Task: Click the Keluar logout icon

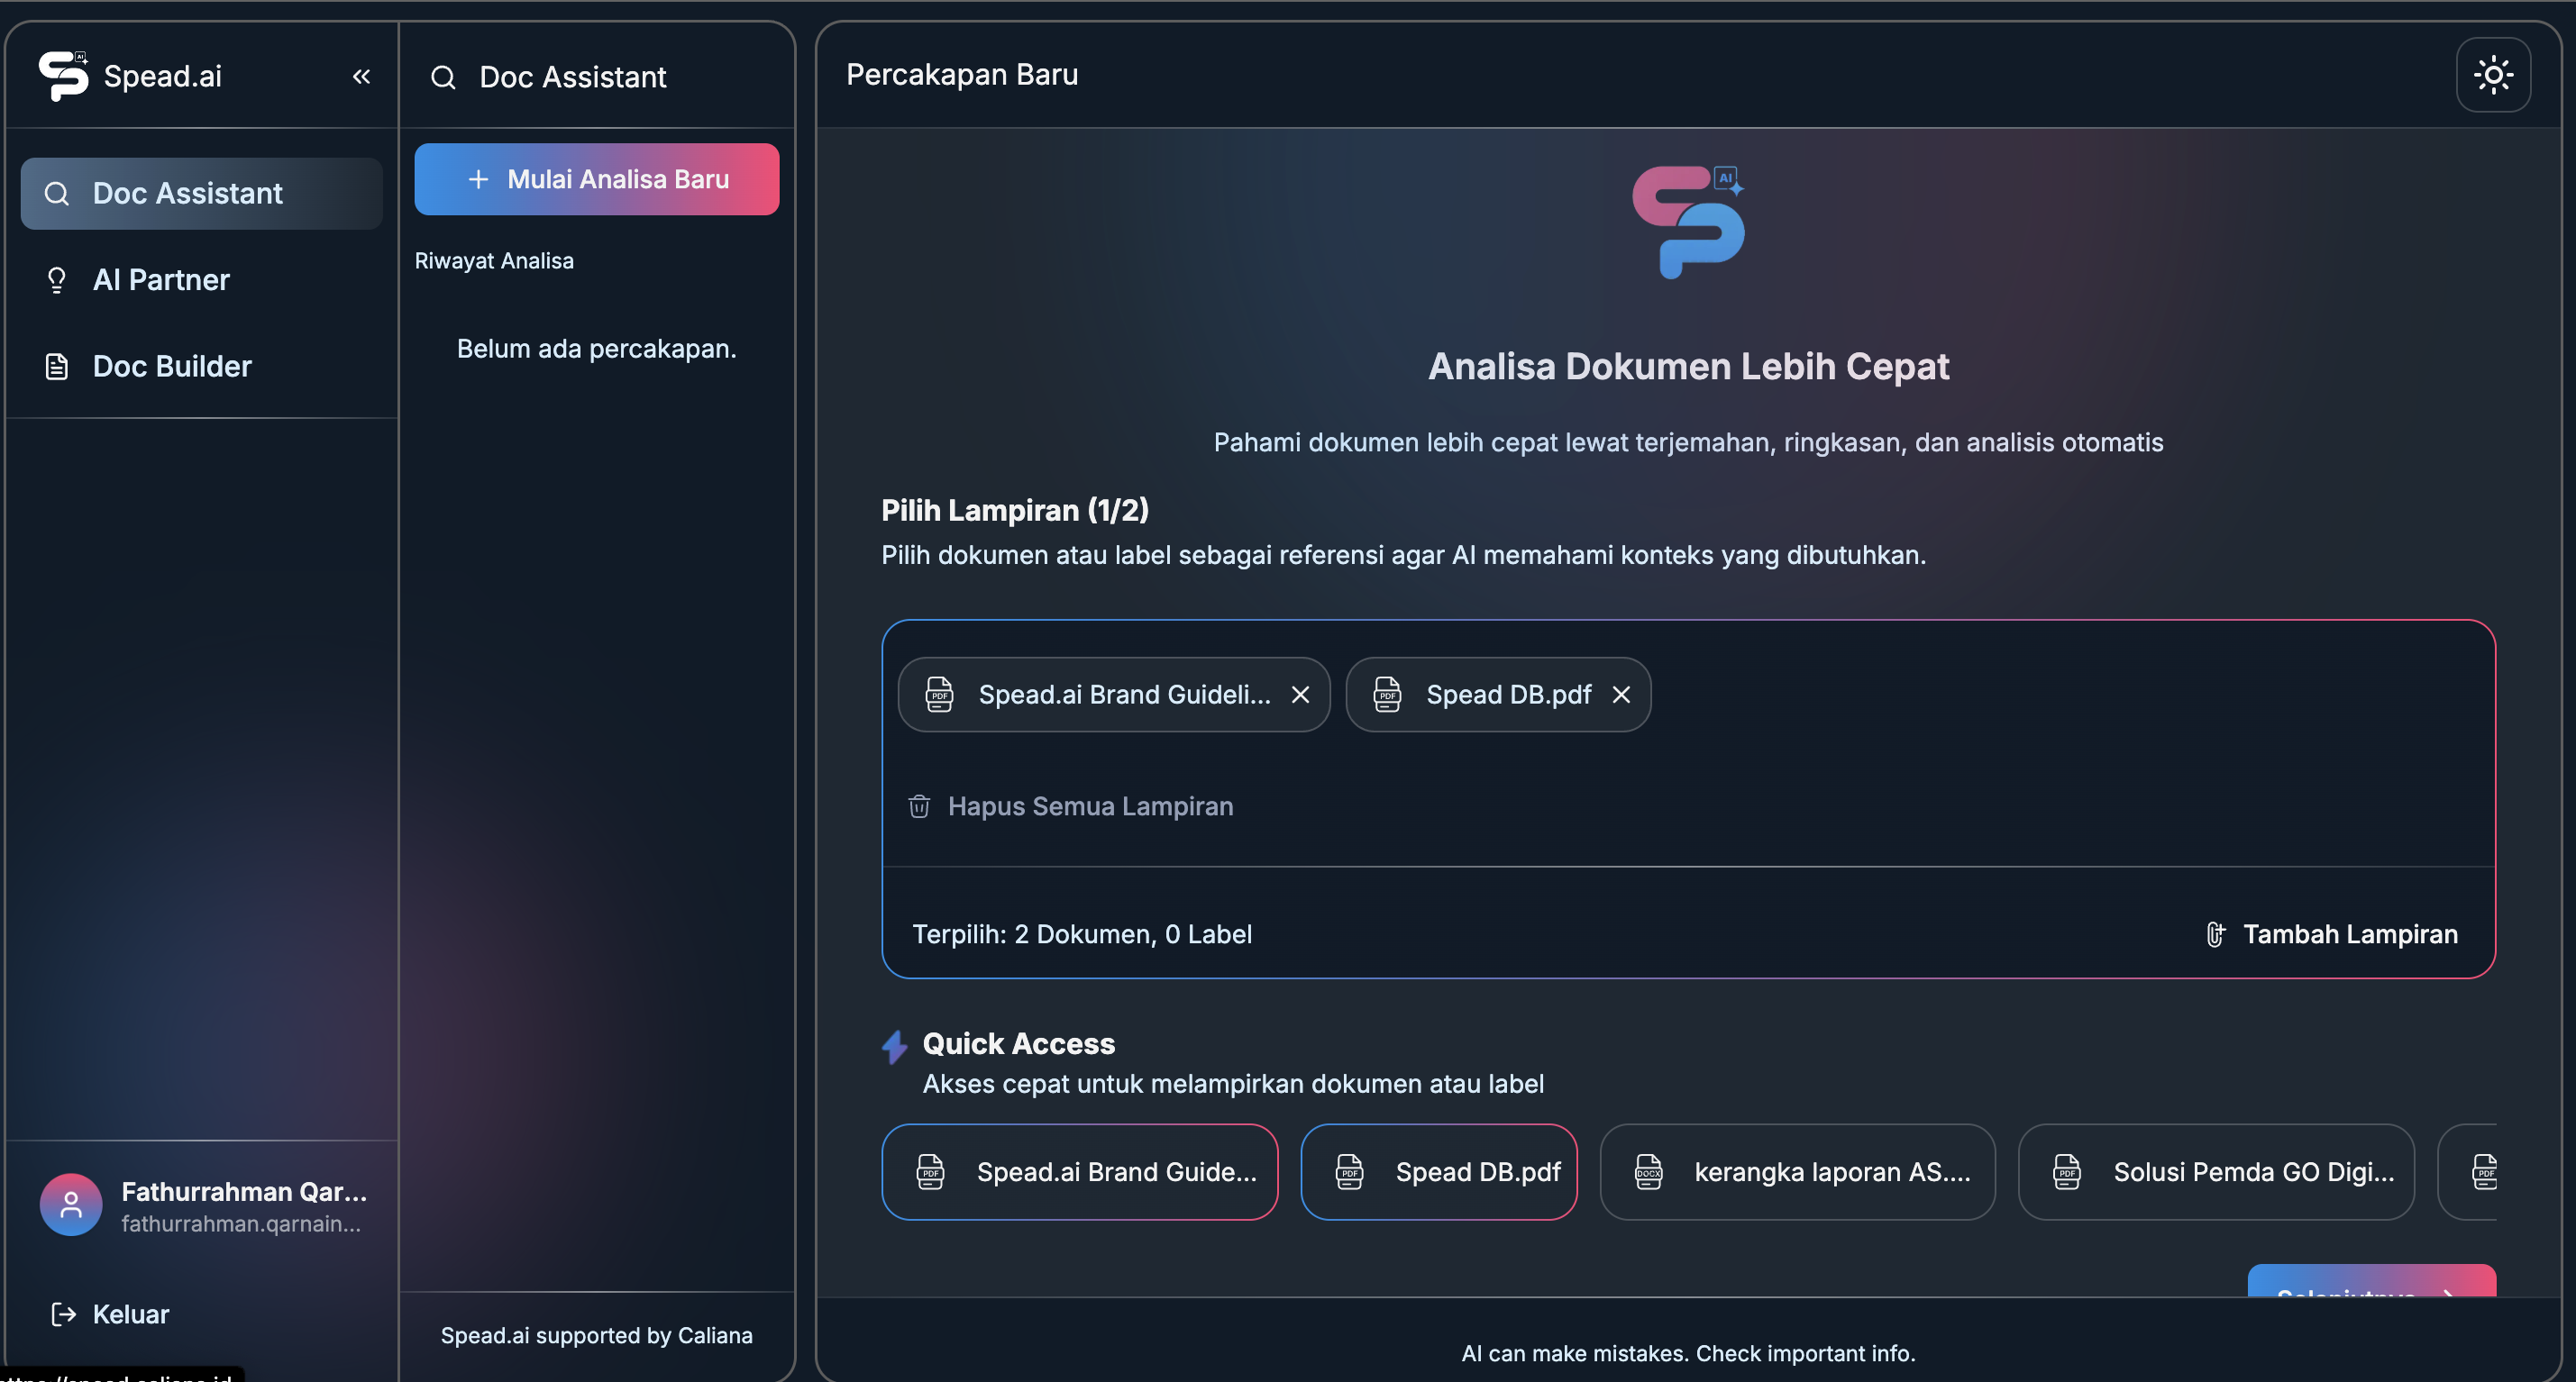Action: click(x=62, y=1314)
